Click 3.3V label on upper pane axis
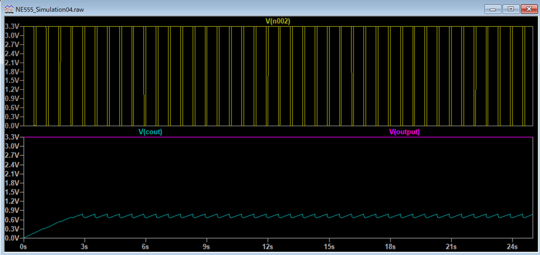The width and height of the screenshot is (540, 255). (11, 26)
